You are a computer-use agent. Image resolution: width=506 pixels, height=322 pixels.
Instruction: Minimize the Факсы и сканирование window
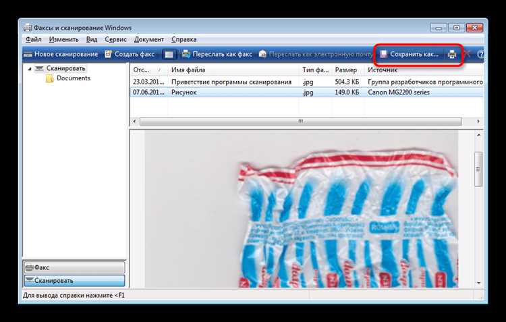(439, 28)
